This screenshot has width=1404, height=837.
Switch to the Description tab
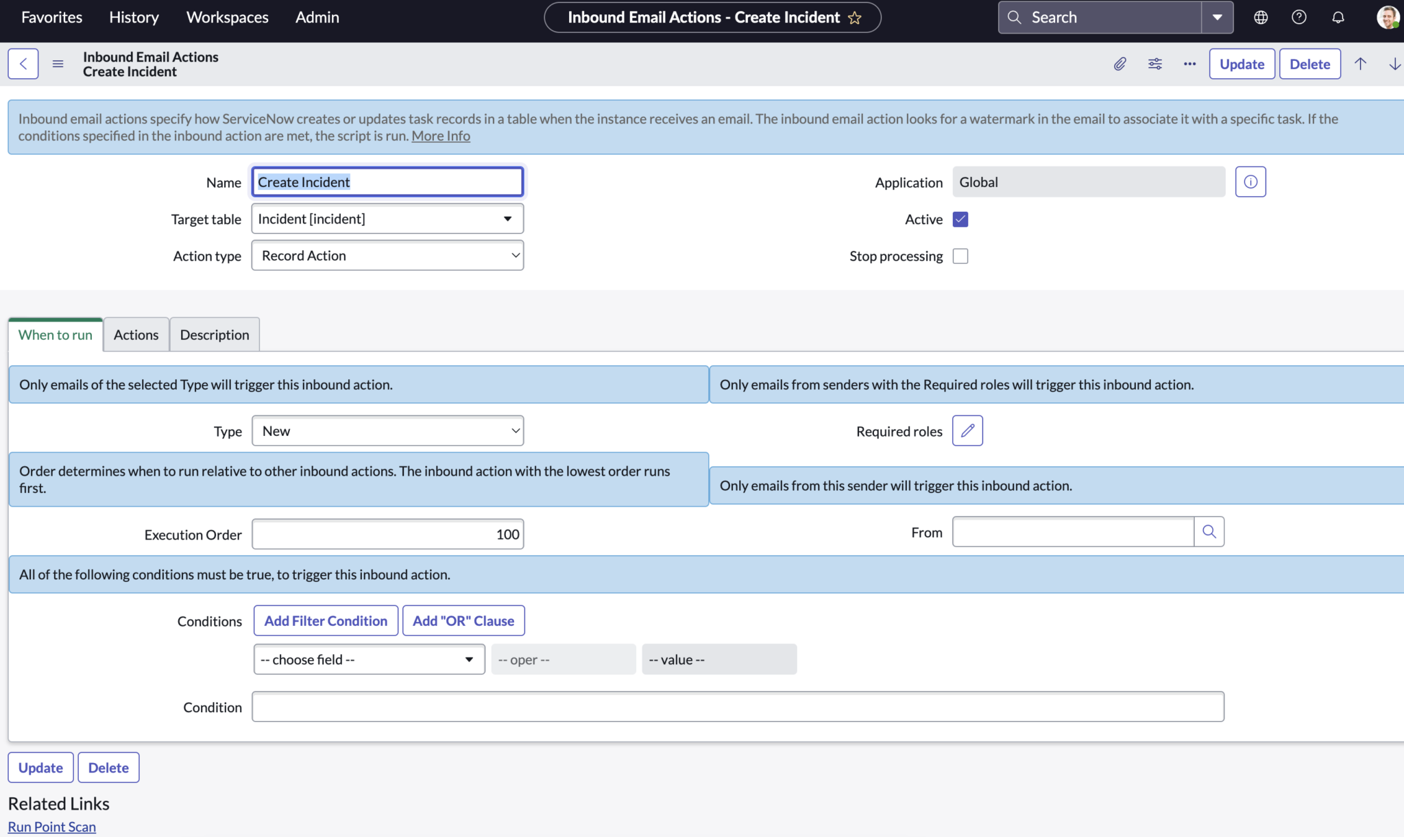[215, 334]
